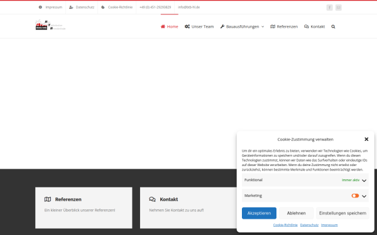Viewport: 377px width, 235px height.
Task: Click the wrench icon beside Bauausführungen
Action: tap(222, 26)
